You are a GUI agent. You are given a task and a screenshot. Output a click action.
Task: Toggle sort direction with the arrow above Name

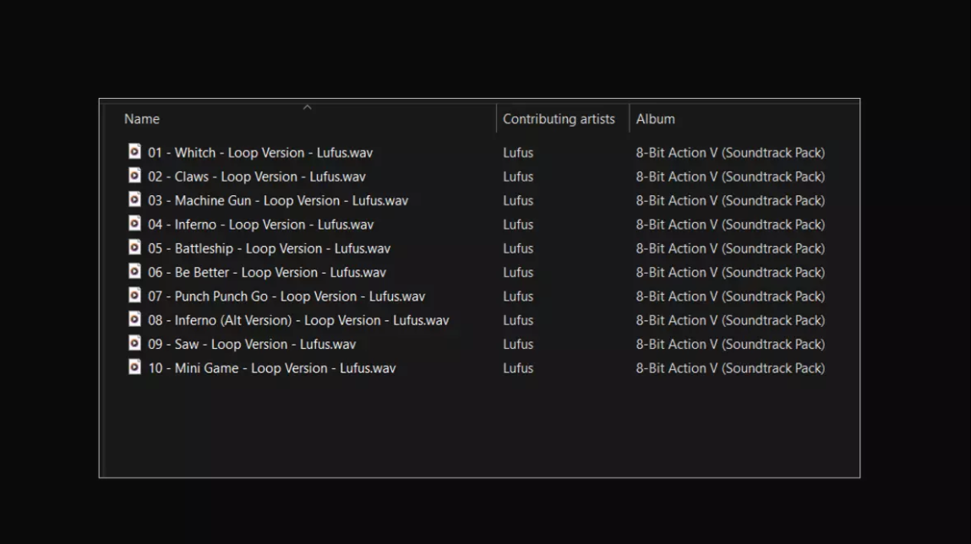click(307, 107)
